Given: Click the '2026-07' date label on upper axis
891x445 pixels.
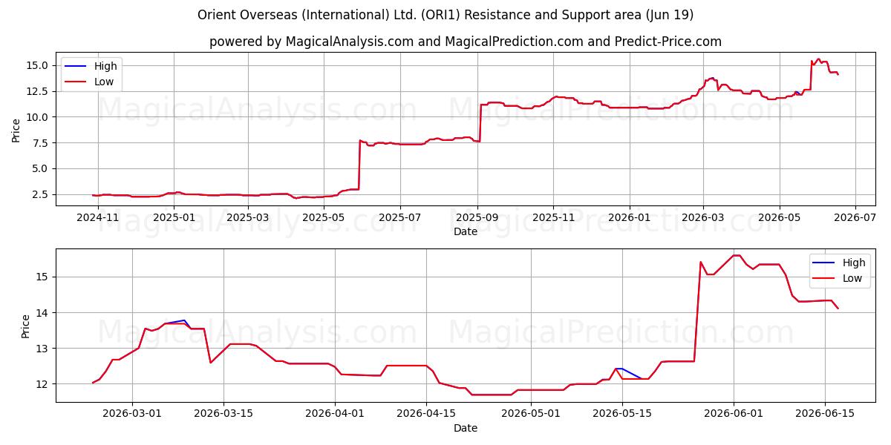Looking at the screenshot, I should pos(855,217).
